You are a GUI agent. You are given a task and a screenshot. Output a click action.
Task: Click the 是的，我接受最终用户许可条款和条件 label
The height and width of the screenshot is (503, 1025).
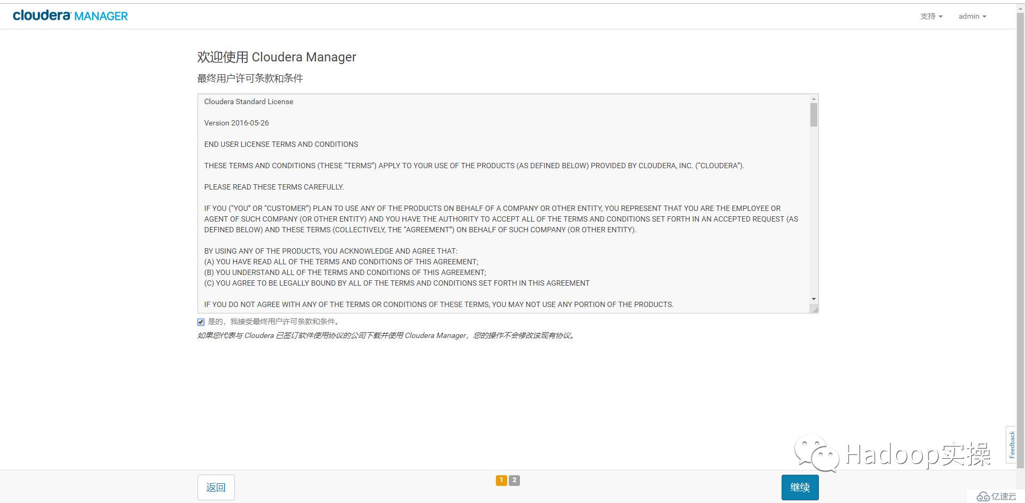coord(273,321)
